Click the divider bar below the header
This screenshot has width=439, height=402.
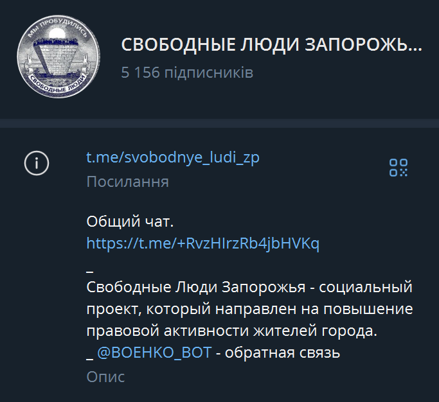(x=220, y=123)
